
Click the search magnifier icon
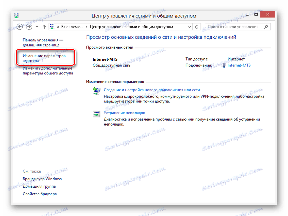coord(266,27)
